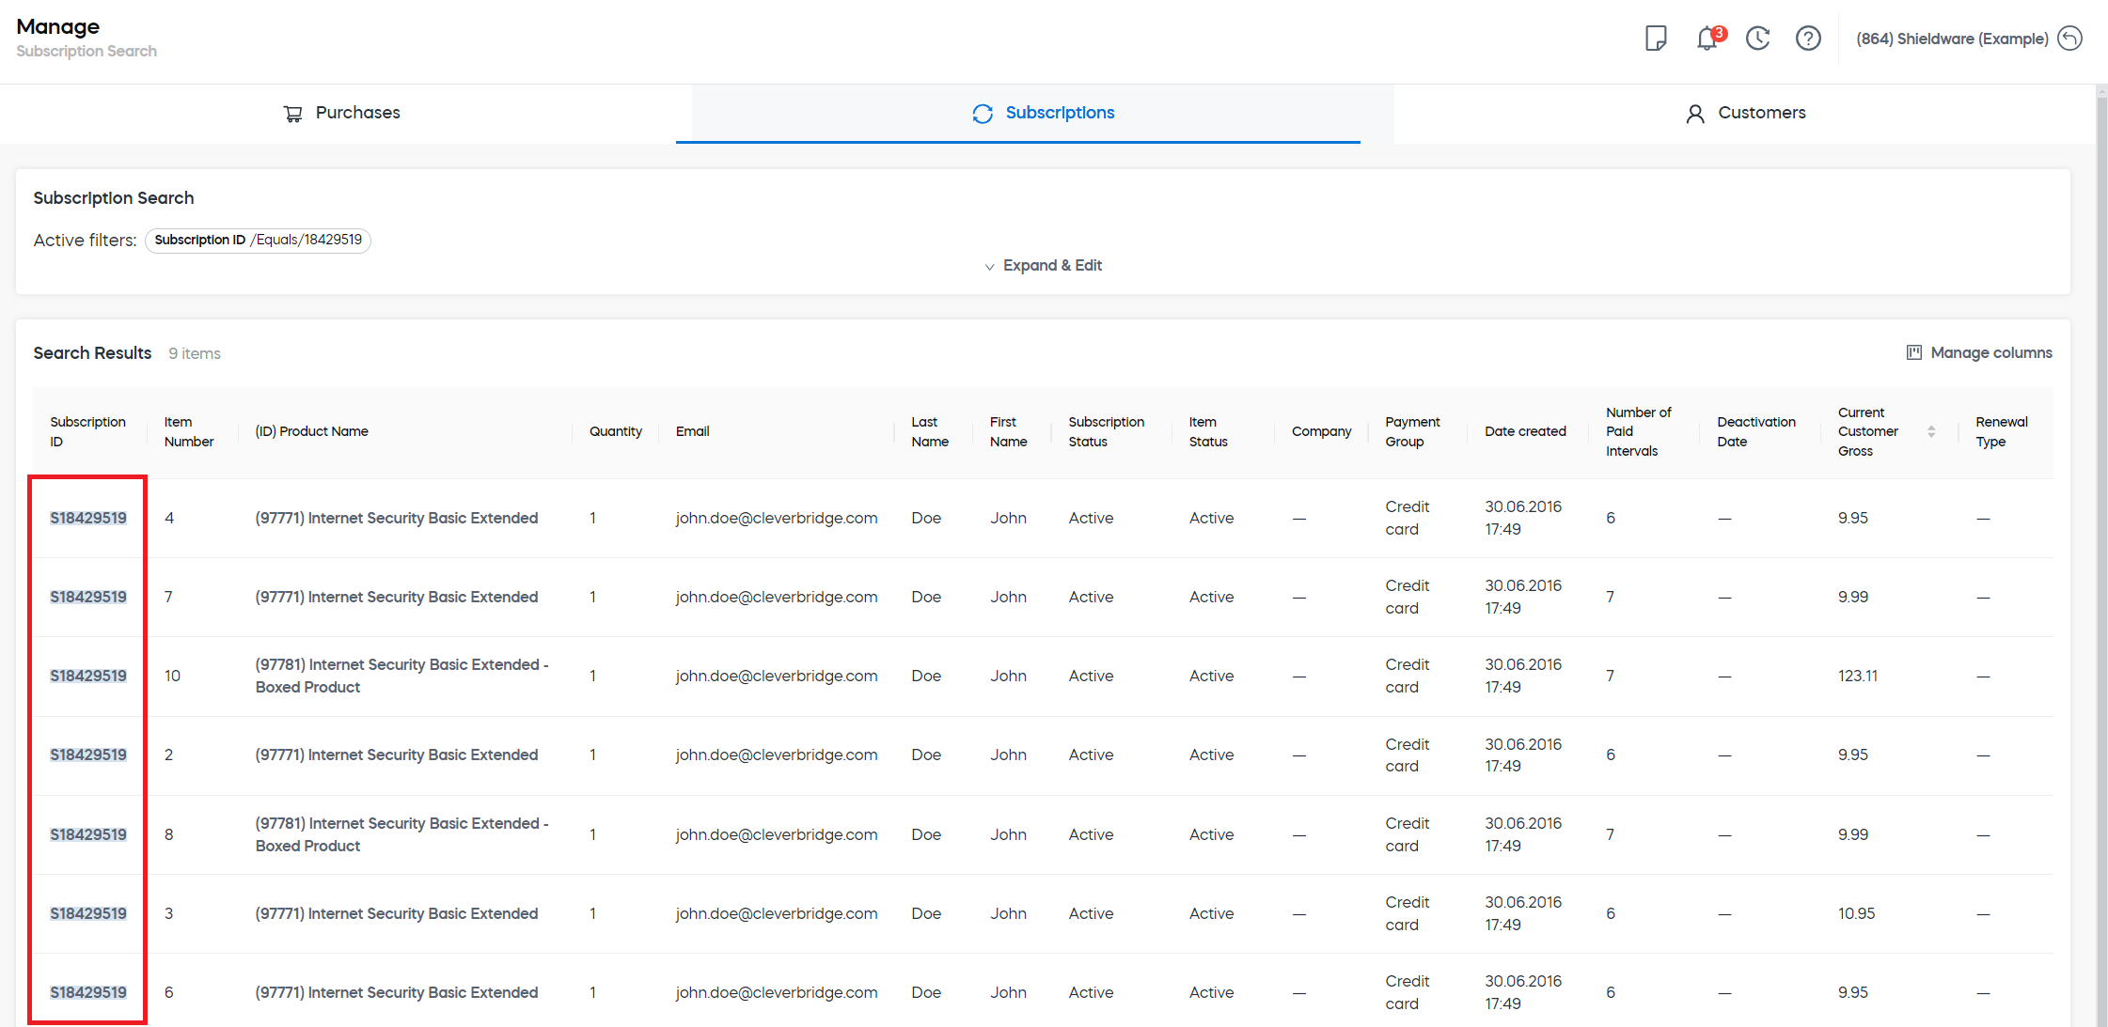Click the Subscriptions refresh icon
The width and height of the screenshot is (2108, 1027).
pos(983,114)
